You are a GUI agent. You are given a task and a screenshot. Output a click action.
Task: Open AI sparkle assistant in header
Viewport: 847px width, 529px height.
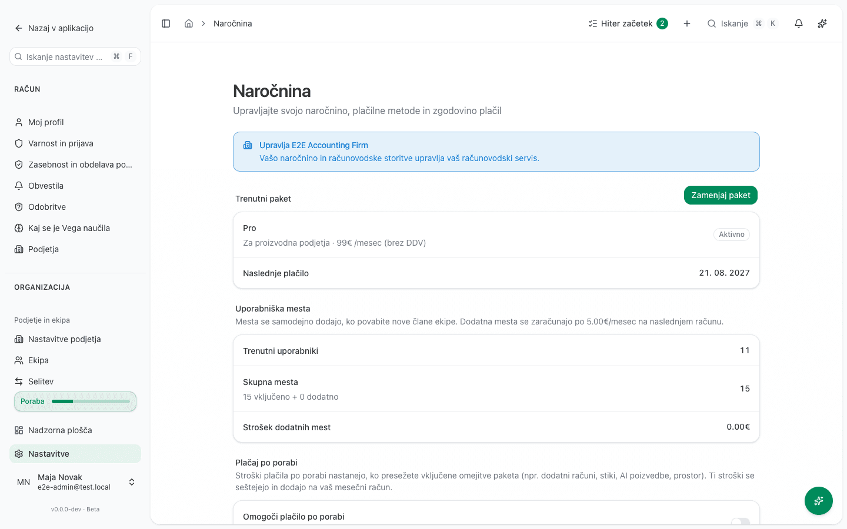pos(822,24)
